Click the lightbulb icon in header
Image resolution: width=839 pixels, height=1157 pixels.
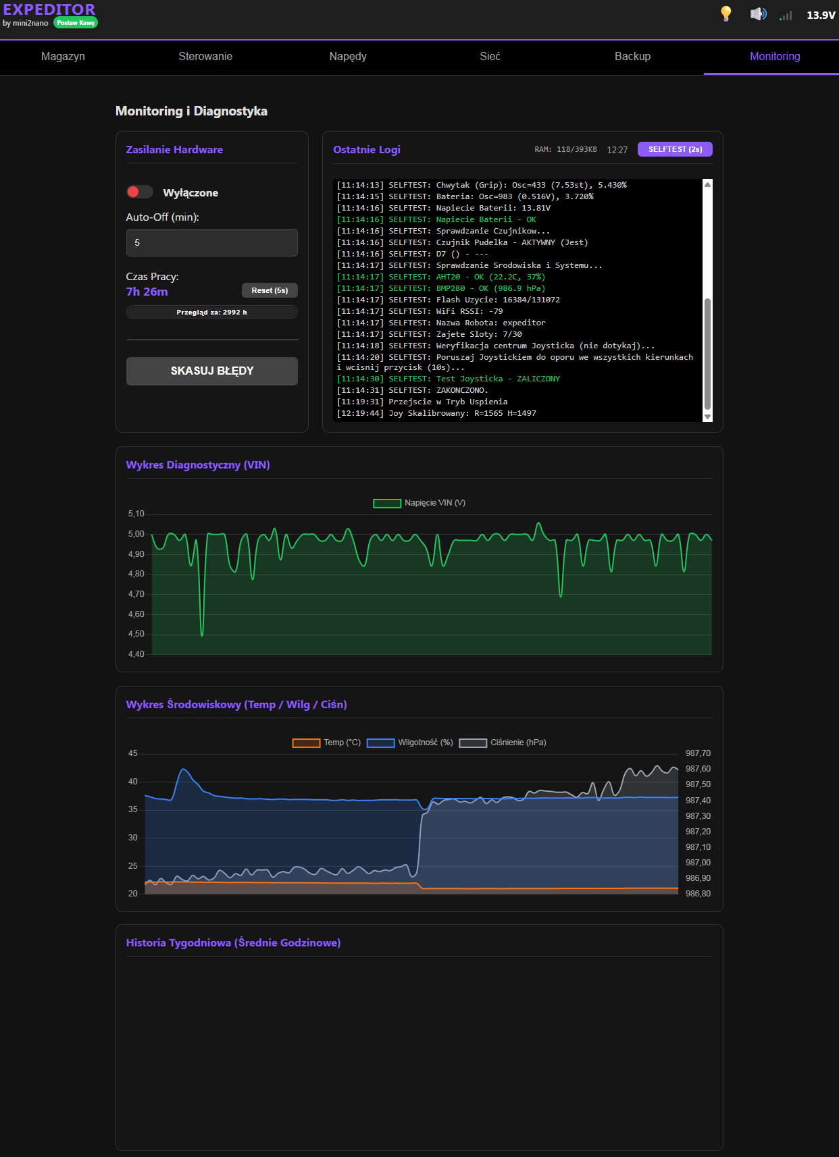tap(726, 14)
